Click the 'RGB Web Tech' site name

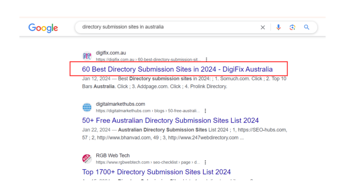(113, 156)
